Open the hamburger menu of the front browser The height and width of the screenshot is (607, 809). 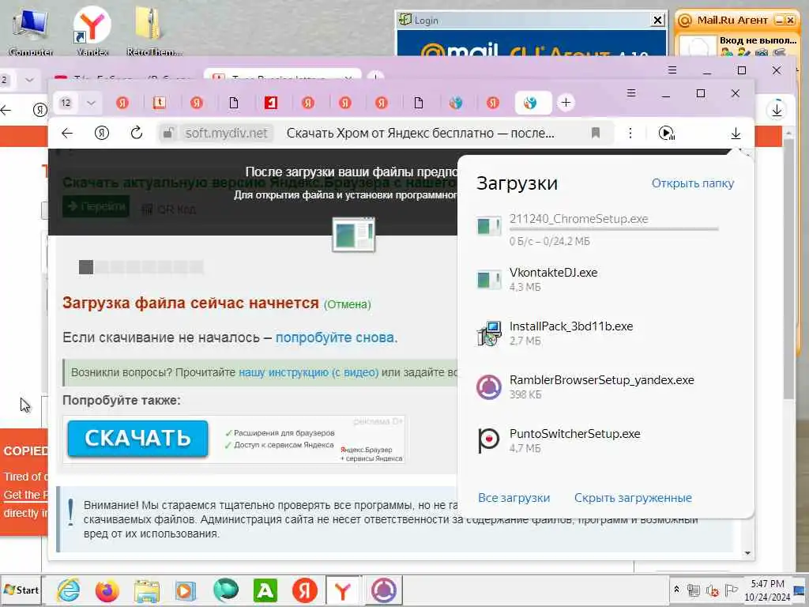[x=631, y=93]
